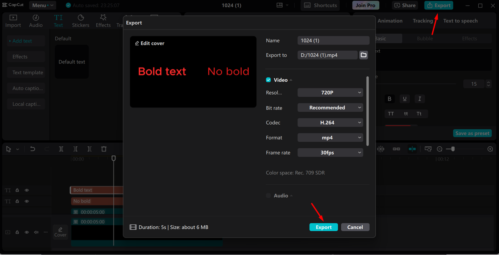Open the Menu dropdown in title bar

[x=42, y=5]
